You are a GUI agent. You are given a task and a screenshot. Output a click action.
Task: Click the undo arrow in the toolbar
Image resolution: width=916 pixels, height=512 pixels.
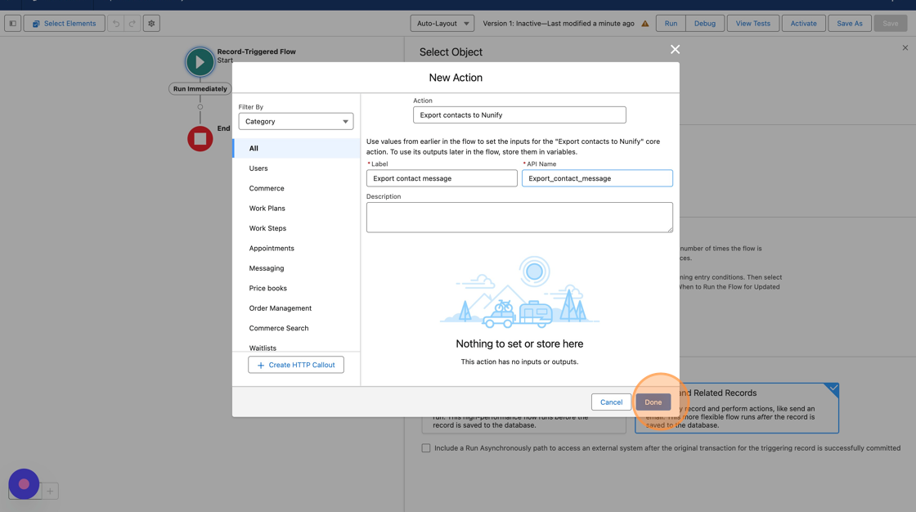tap(115, 24)
